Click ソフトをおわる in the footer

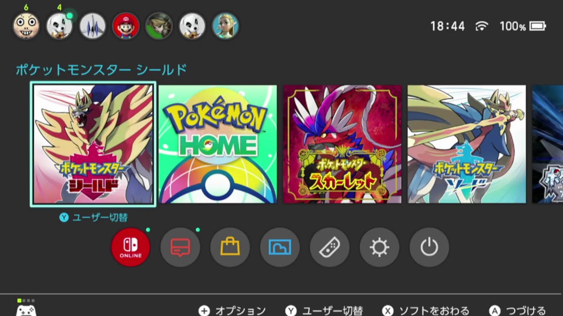tap(426, 311)
